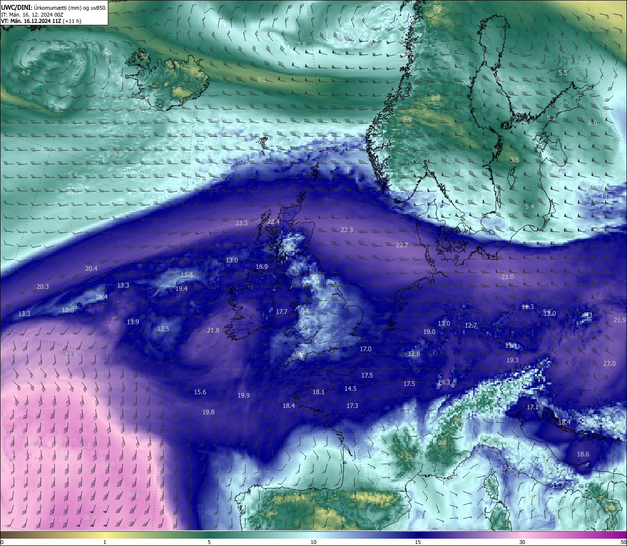The image size is (627, 546).
Task: Click the 12.7 value over Germany
Action: point(471,325)
